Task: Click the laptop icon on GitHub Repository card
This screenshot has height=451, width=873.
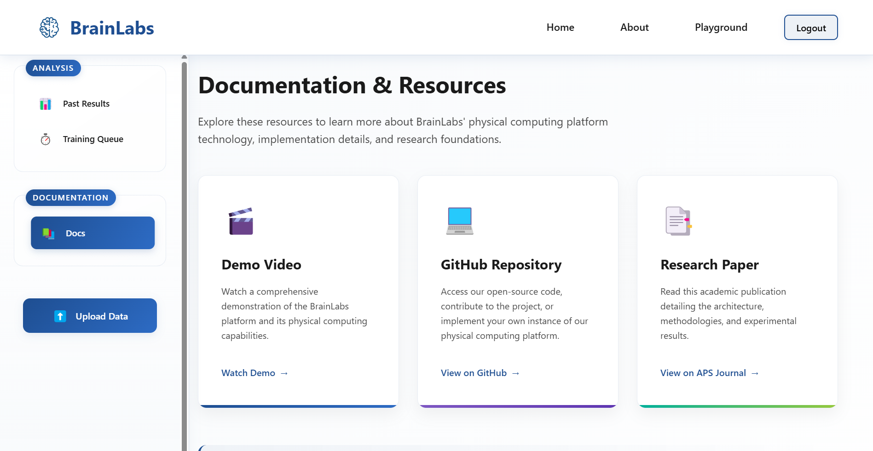Action: (460, 221)
